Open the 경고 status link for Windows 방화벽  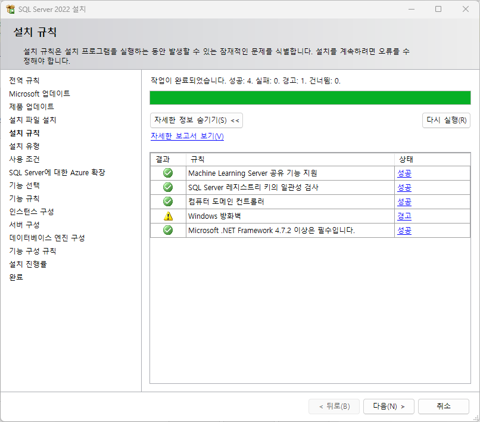coord(404,216)
